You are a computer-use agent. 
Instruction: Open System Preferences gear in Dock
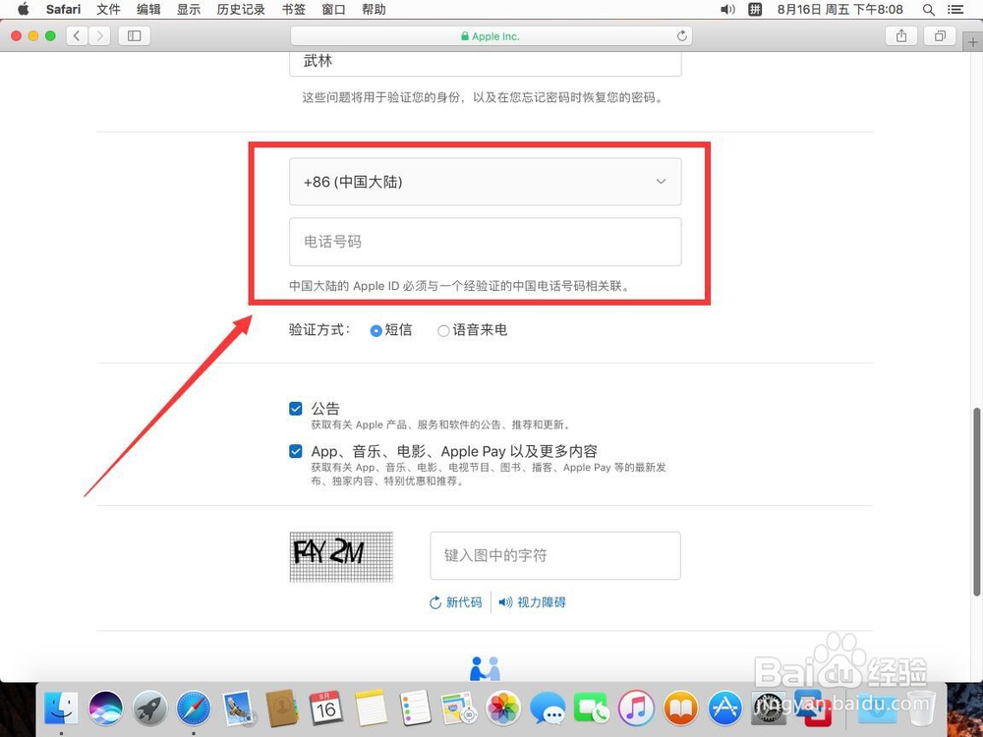[769, 709]
